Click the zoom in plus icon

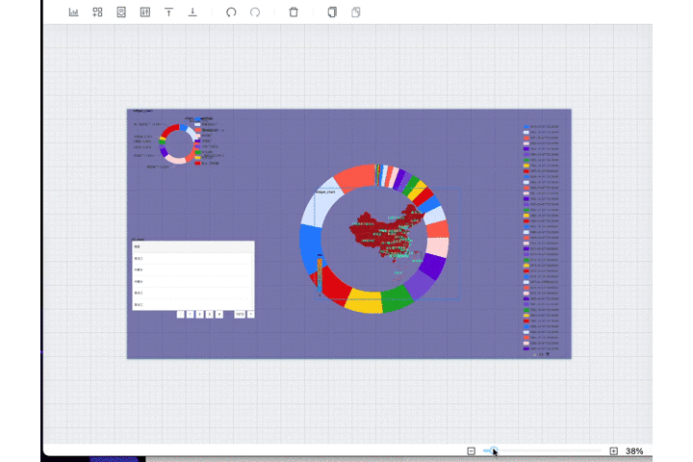tap(613, 451)
